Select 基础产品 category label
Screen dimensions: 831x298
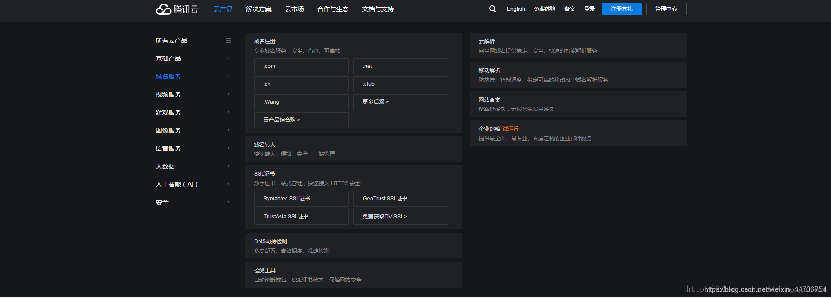[x=168, y=58]
